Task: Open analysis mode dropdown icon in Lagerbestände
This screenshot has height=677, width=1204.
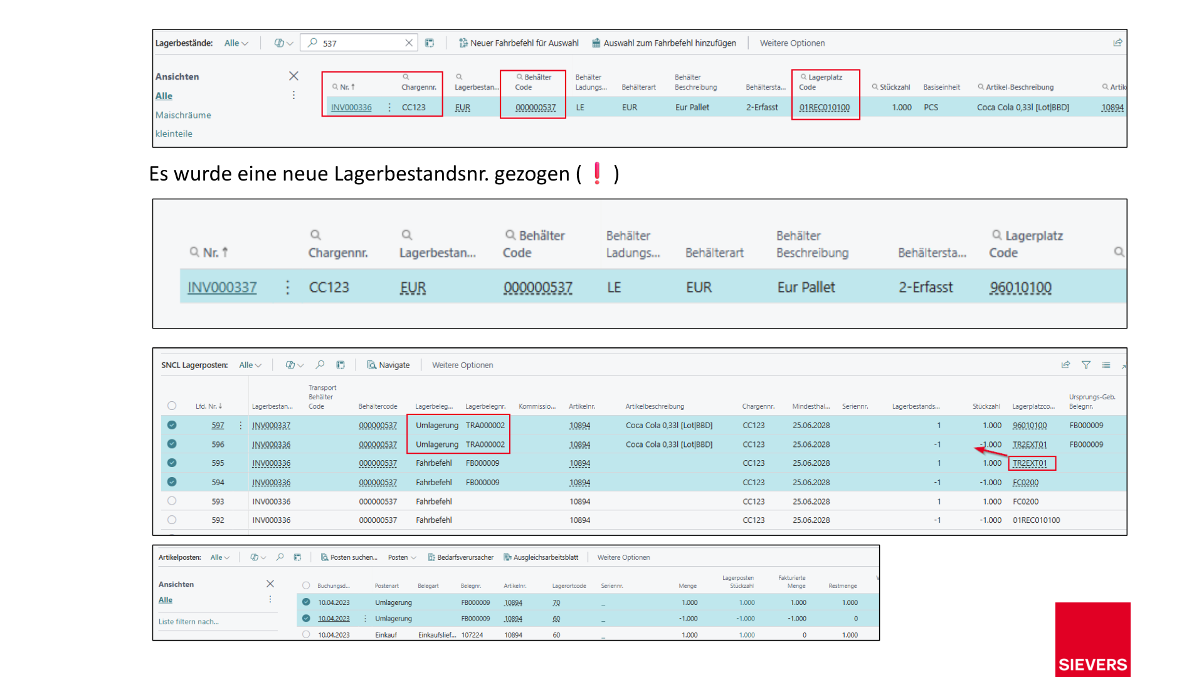Action: pyautogui.click(x=283, y=43)
